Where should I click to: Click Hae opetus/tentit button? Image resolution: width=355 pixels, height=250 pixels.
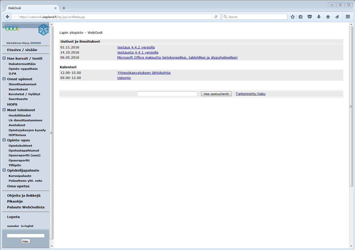pyautogui.click(x=216, y=94)
